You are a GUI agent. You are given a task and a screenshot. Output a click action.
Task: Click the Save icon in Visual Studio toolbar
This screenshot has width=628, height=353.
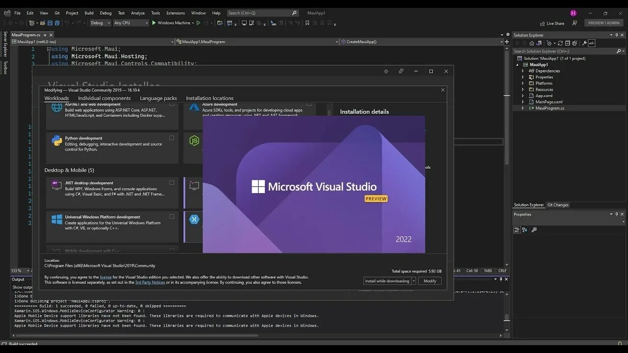(x=50, y=23)
